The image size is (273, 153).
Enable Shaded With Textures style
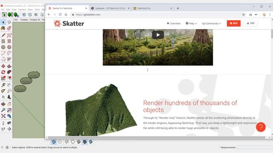point(85,142)
